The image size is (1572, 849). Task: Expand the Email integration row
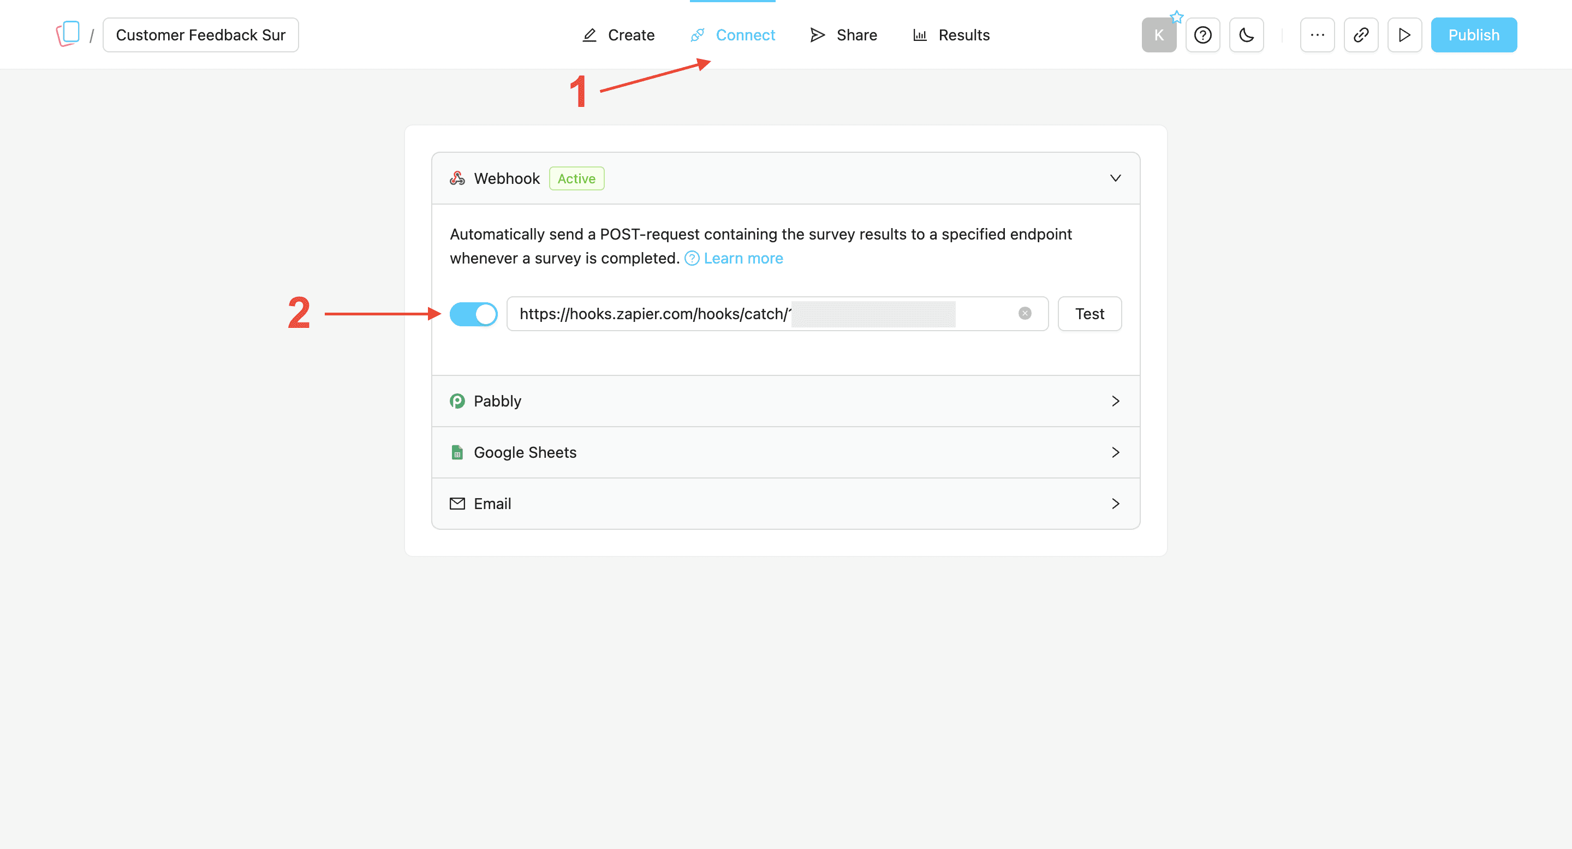pyautogui.click(x=1116, y=503)
